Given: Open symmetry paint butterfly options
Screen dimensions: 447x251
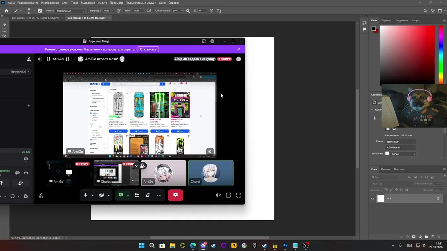Looking at the screenshot, I should click(x=219, y=11).
